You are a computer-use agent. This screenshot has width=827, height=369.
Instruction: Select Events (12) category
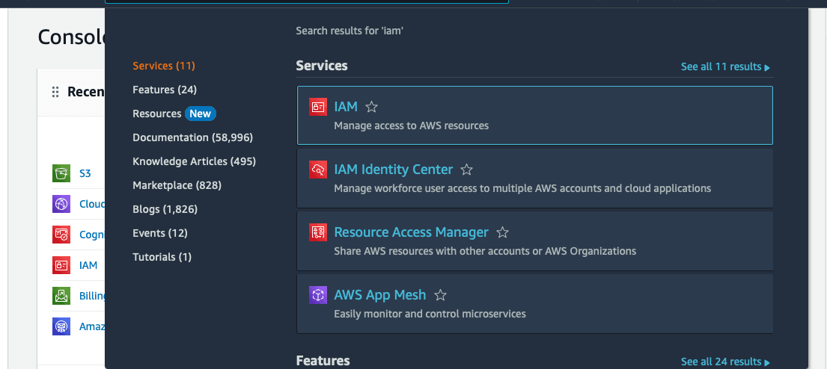click(160, 233)
